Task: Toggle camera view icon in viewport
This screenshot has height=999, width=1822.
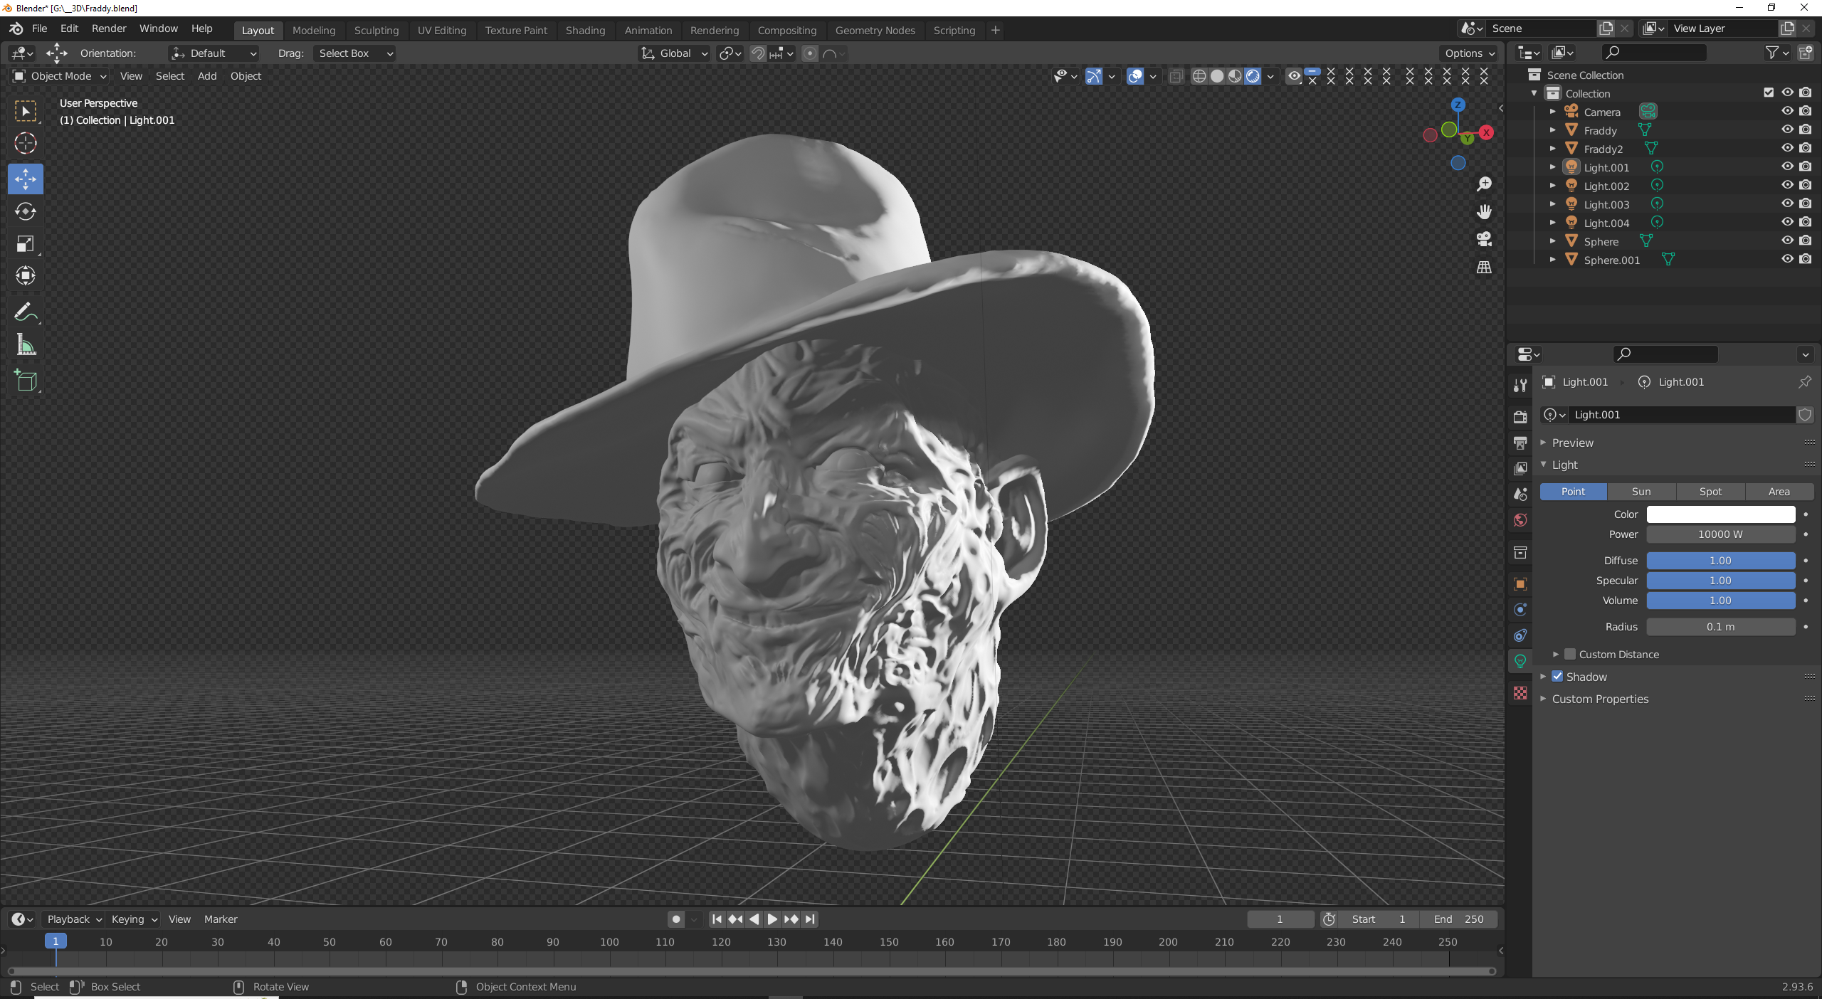Action: 1484,239
